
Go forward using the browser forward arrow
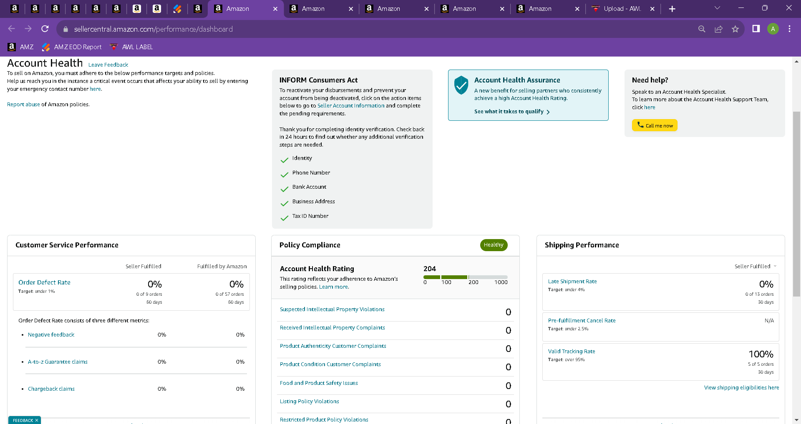coord(28,29)
